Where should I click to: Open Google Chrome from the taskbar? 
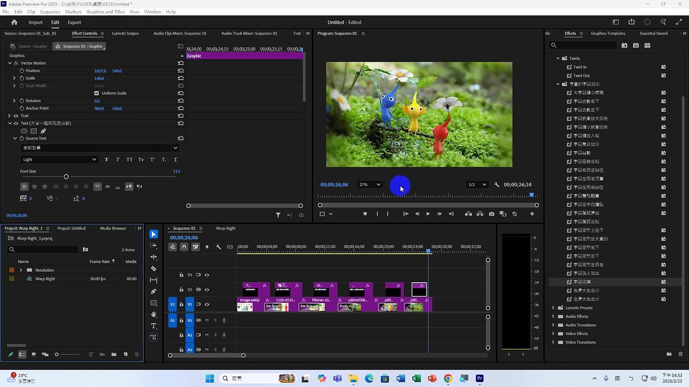pos(448,378)
